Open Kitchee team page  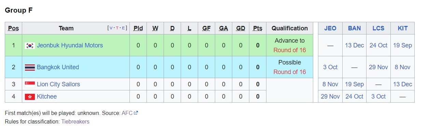[x=47, y=97]
